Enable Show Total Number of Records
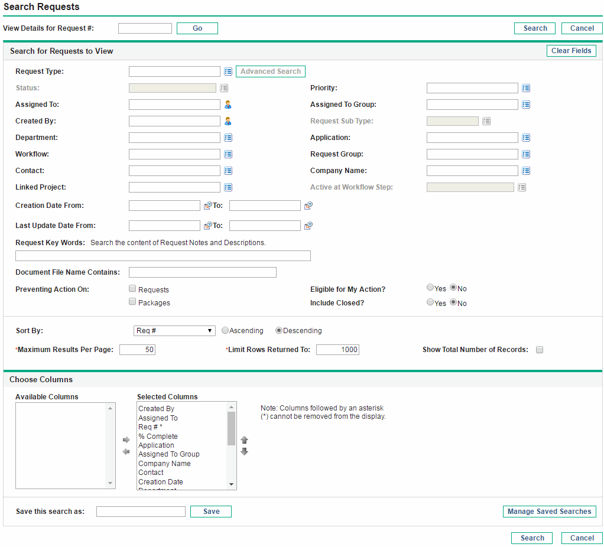Image resolution: width=604 pixels, height=547 pixels. 539,350
